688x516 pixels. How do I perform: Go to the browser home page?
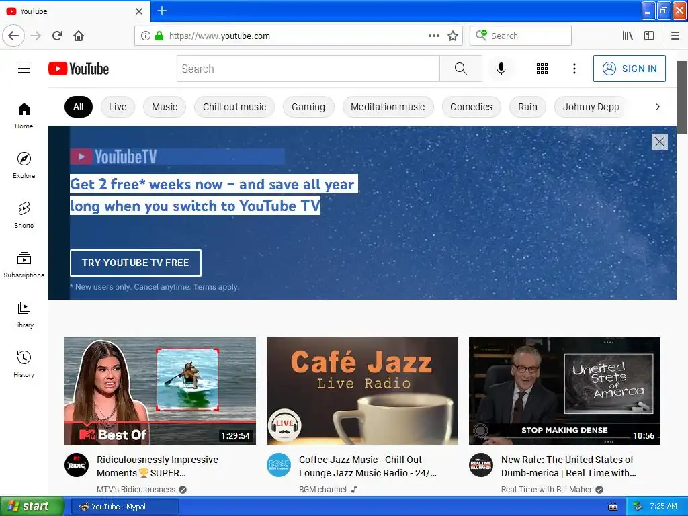click(x=79, y=36)
